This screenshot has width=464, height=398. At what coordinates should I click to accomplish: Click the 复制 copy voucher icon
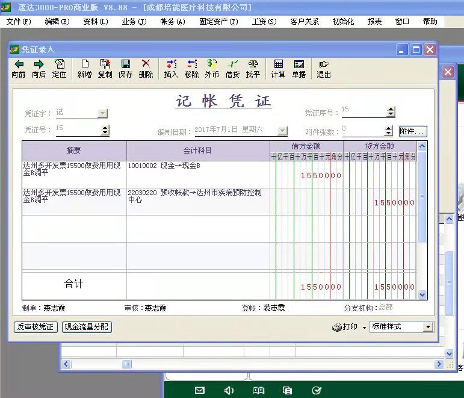105,64
